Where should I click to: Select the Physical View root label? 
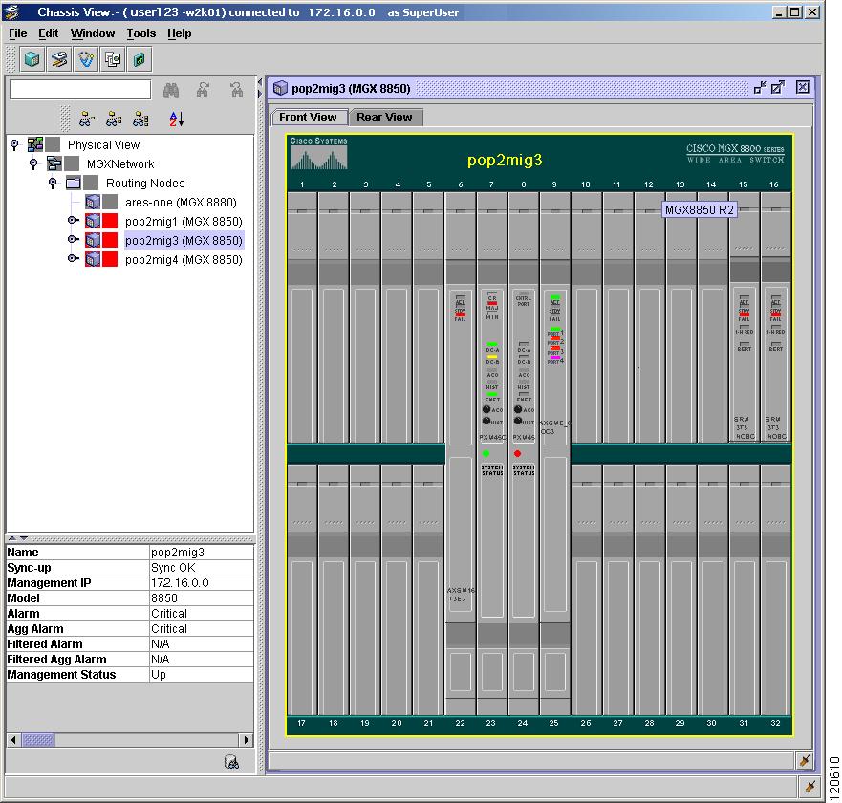(103, 145)
